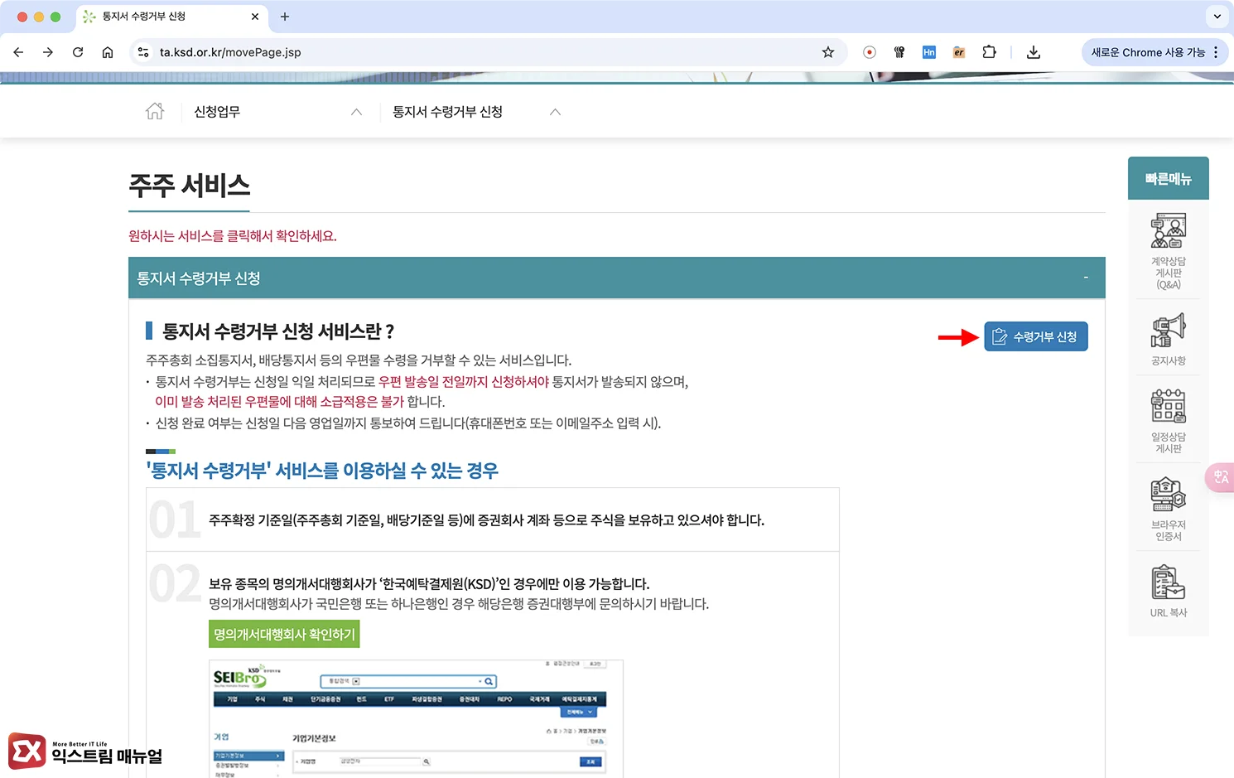Reload the page with the refresh icon
Screen dimensions: 1234x778
(78, 51)
